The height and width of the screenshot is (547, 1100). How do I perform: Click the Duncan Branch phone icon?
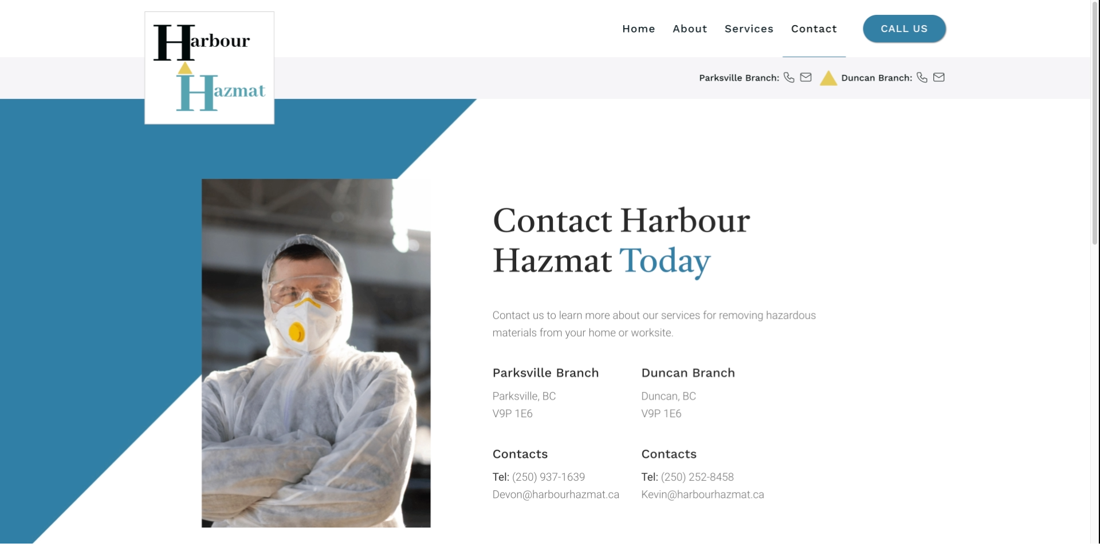[922, 77]
